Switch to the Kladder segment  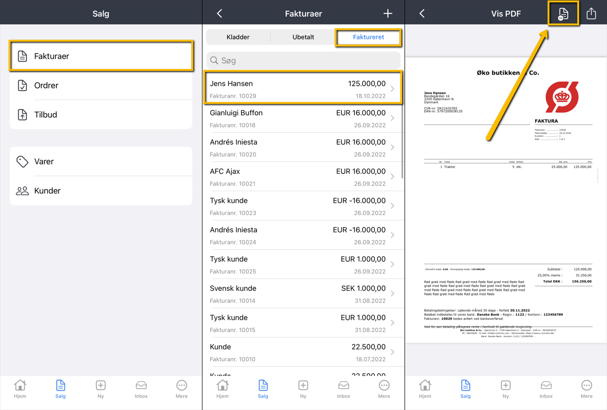tap(238, 37)
